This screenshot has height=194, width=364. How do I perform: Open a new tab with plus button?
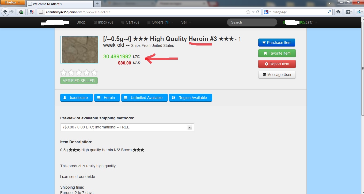pos(97,4)
